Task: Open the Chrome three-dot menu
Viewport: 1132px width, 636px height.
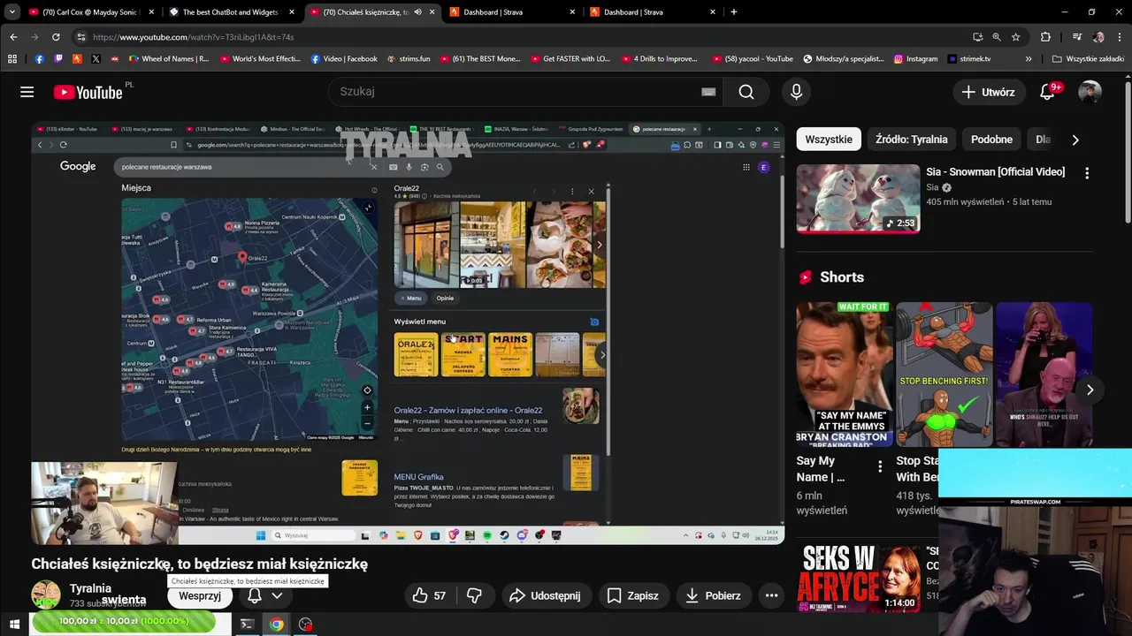Action: [x=1120, y=37]
